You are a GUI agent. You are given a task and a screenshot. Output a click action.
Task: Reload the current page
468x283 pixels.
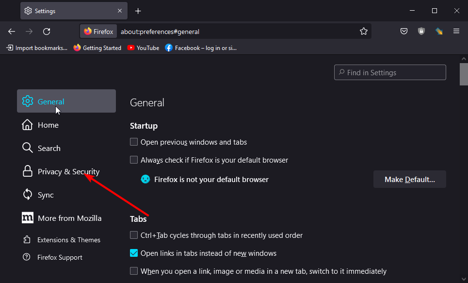pos(47,32)
